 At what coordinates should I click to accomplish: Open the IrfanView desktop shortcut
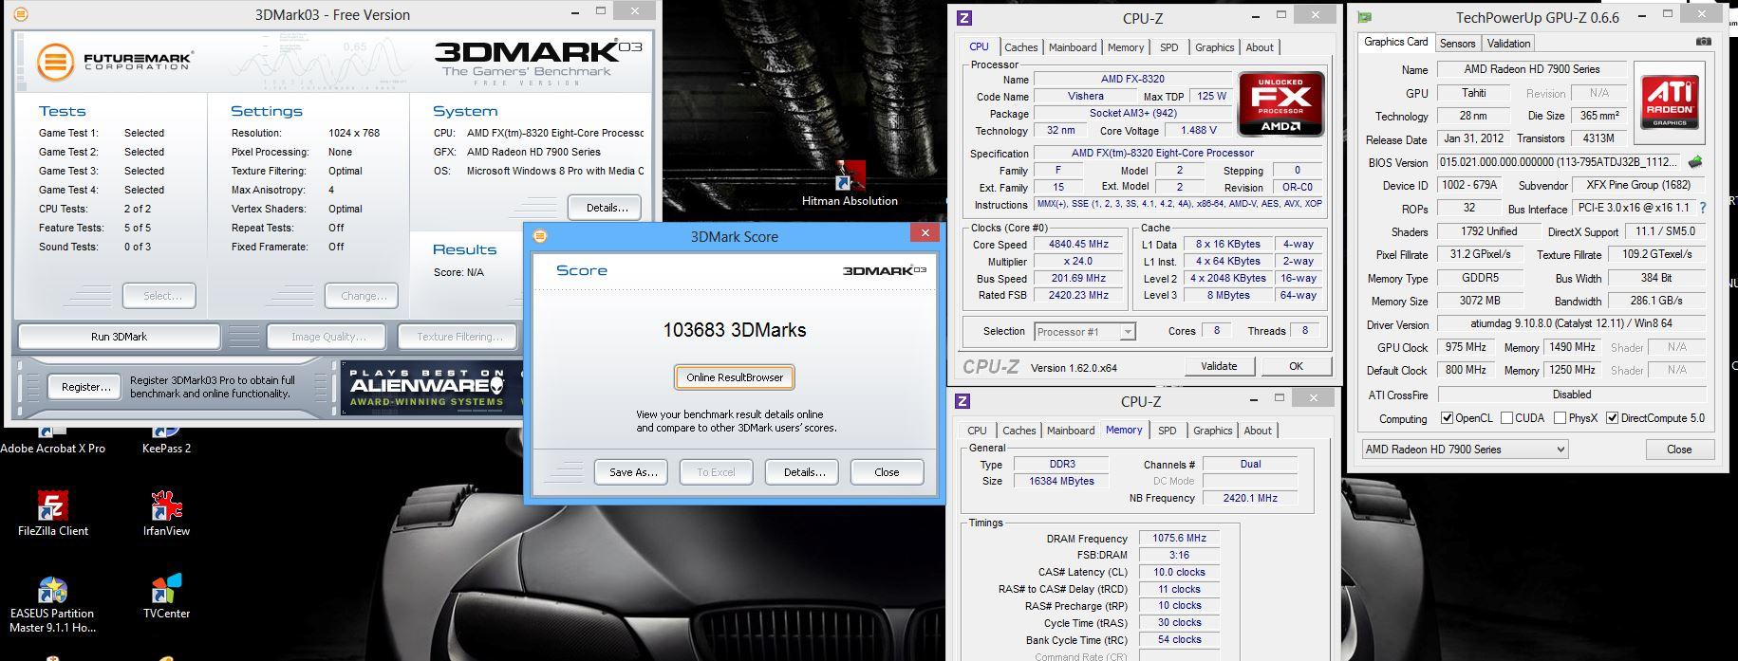(166, 513)
